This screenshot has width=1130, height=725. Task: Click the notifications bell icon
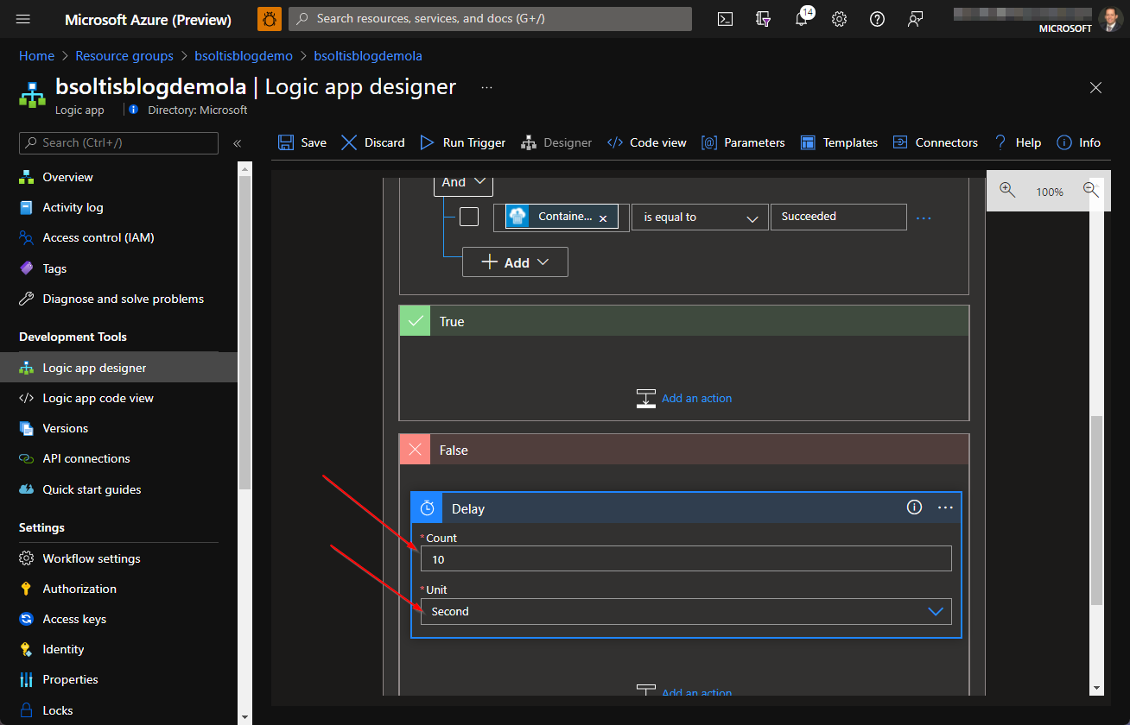(802, 19)
